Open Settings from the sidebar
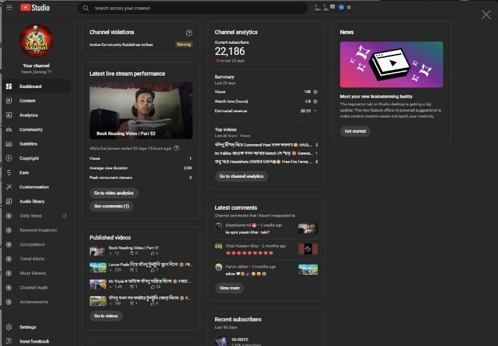The height and width of the screenshot is (346, 498). click(8, 327)
